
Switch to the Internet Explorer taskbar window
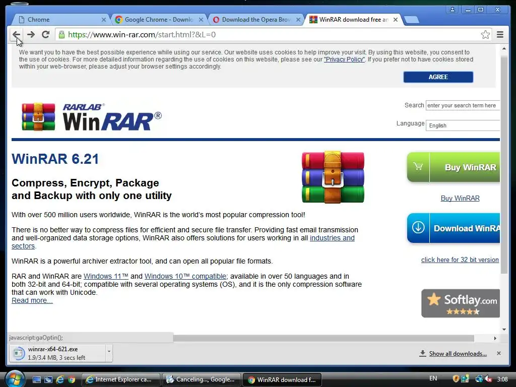[x=120, y=379]
